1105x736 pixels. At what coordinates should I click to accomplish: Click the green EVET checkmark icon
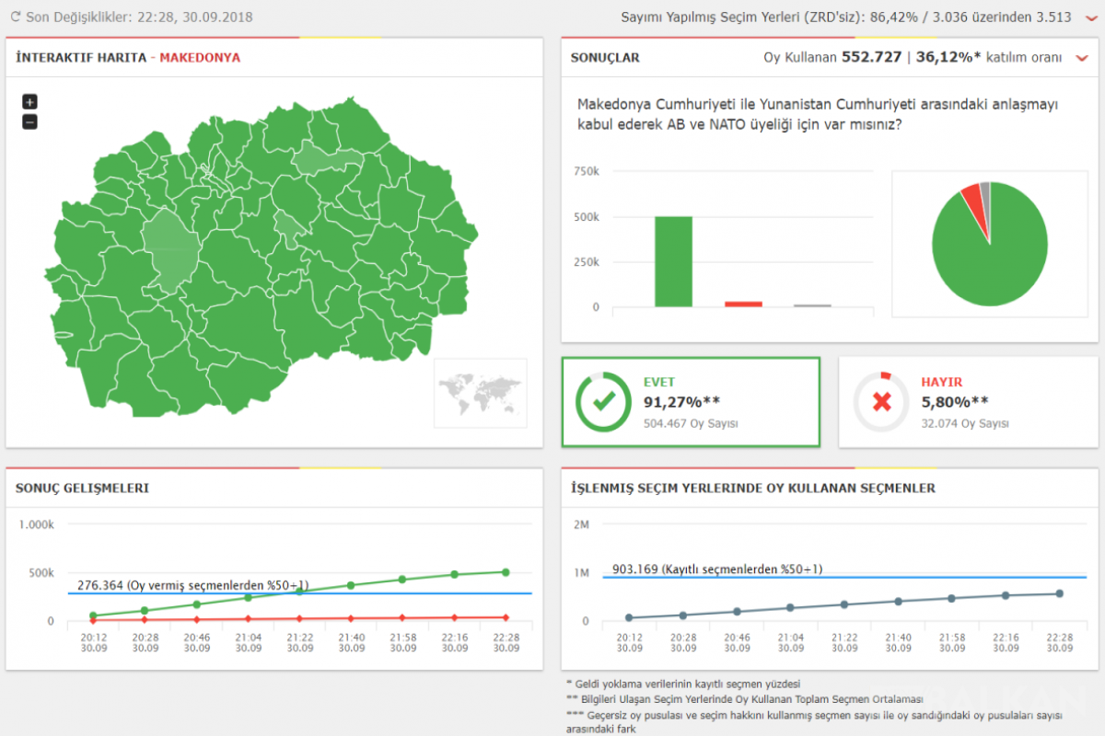click(x=603, y=402)
